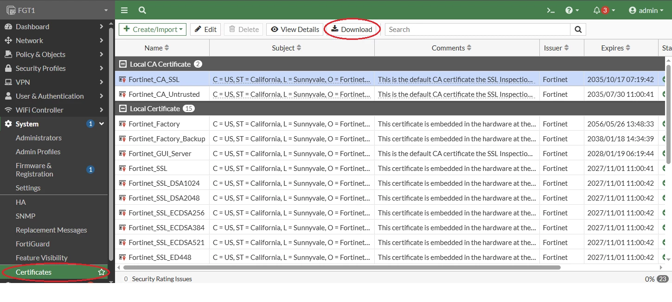Image resolution: width=672 pixels, height=302 pixels.
Task: Open the help question mark menu
Action: [572, 10]
